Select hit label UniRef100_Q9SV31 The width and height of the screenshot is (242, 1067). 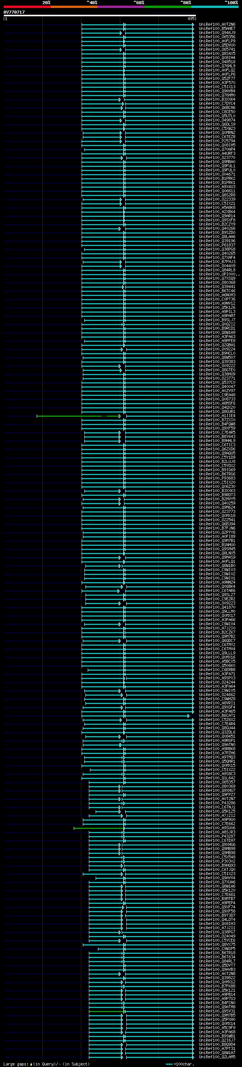217,1011
